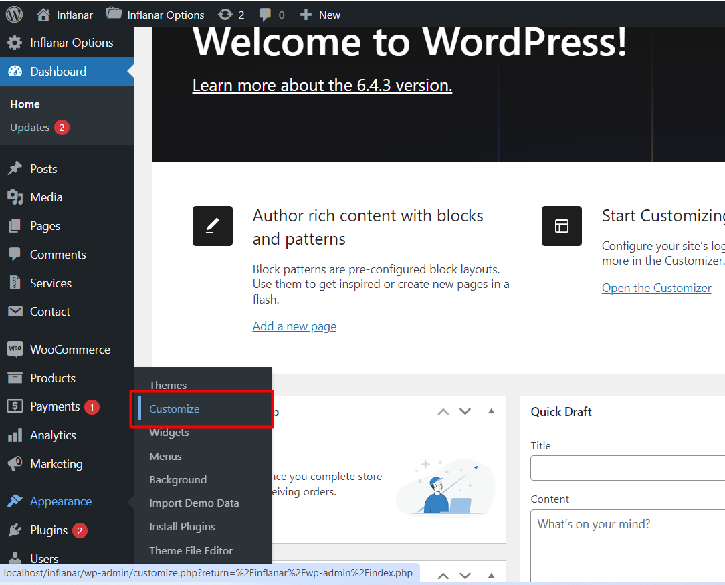Choose Menus in the Appearance submenu
Screen dimensions: 725x585
(165, 457)
